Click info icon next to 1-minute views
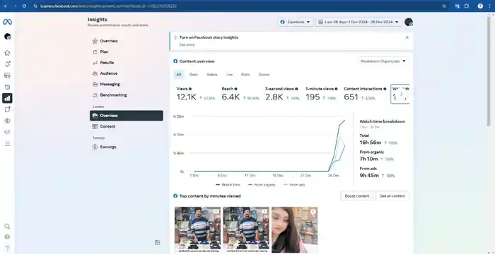 [x=336, y=89]
